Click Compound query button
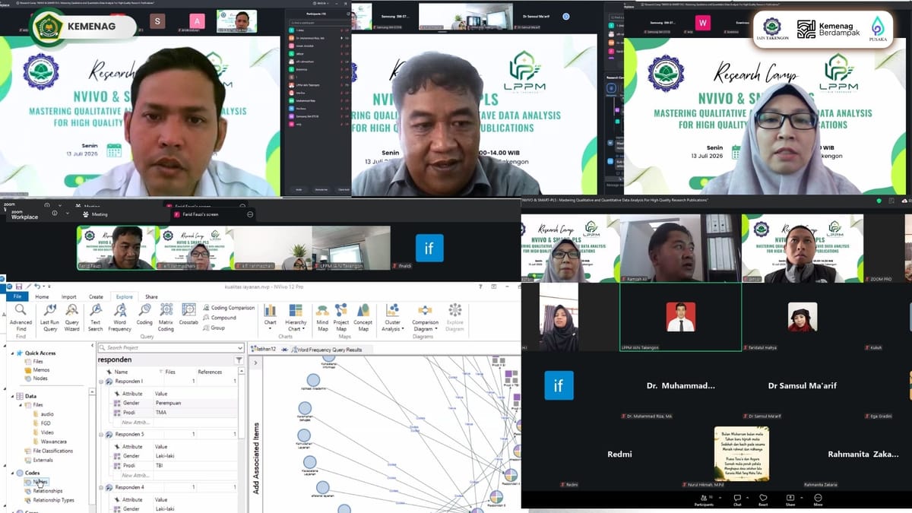 219,318
